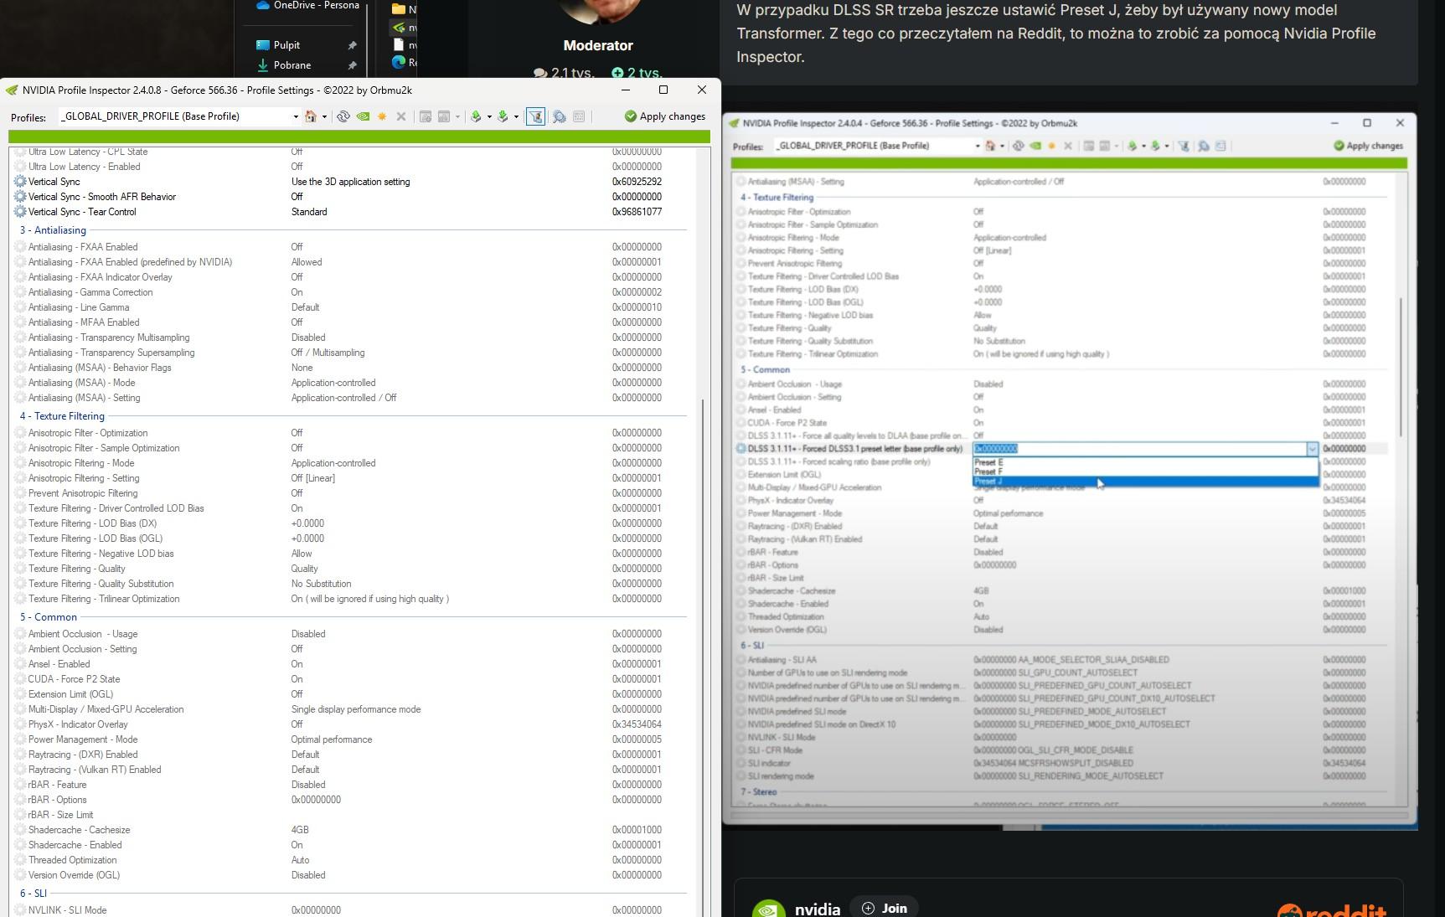Click the '6 - SLI' group header
The image size is (1445, 917).
(34, 894)
